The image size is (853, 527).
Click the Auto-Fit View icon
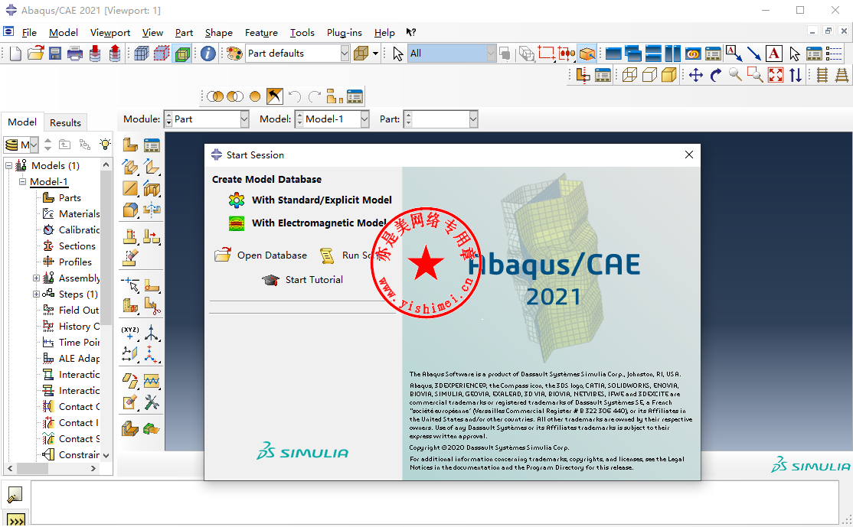(775, 75)
